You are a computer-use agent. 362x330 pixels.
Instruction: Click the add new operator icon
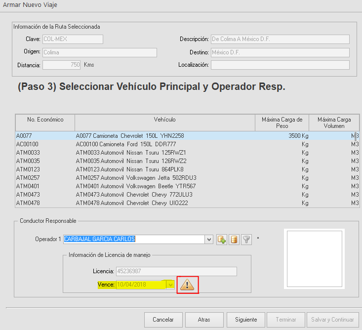point(222,240)
